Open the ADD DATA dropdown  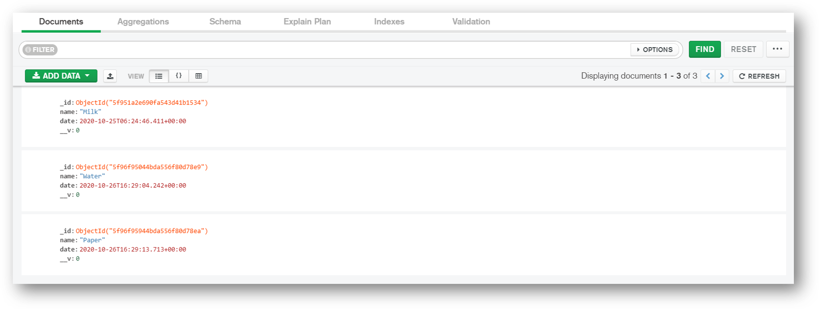pyautogui.click(x=61, y=76)
